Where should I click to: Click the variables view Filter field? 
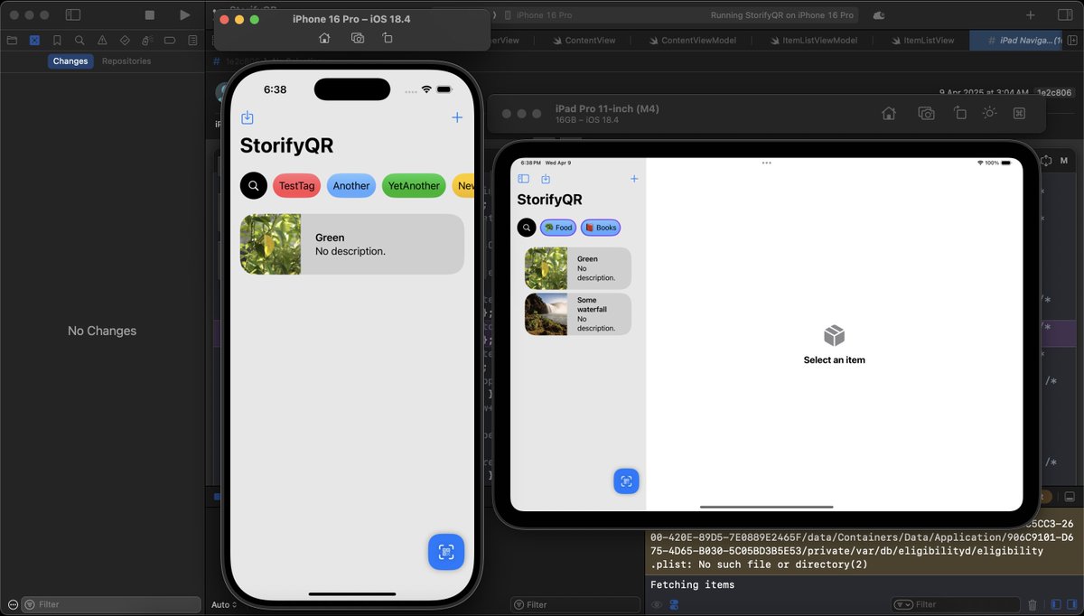[x=575, y=604]
